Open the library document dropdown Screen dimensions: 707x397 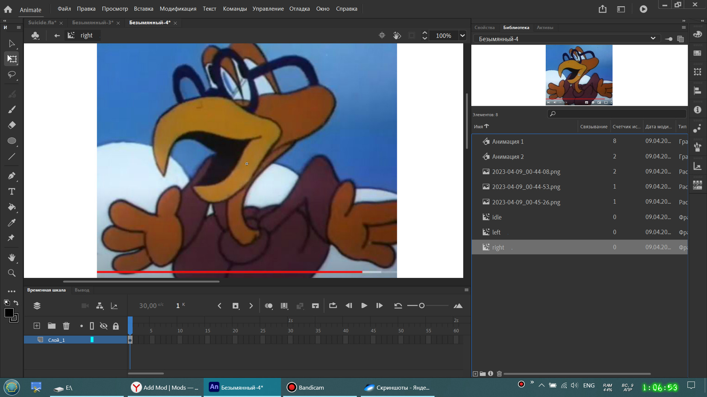[567, 39]
